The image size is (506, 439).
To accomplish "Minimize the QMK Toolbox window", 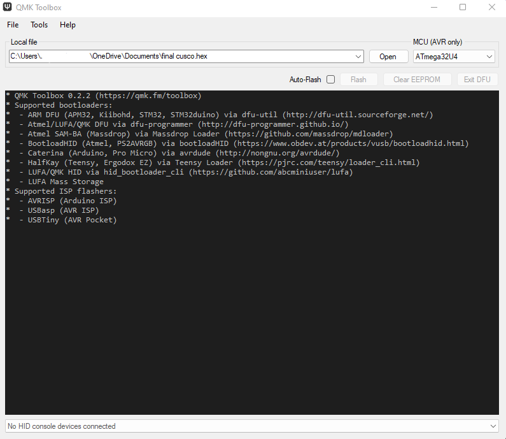I will [434, 7].
